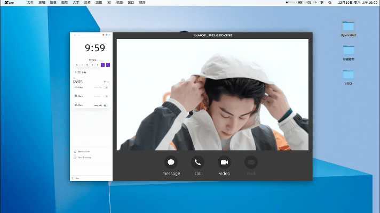The width and height of the screenshot is (380, 213).
Task: Click the Notifications bell icon
Action: (75, 152)
